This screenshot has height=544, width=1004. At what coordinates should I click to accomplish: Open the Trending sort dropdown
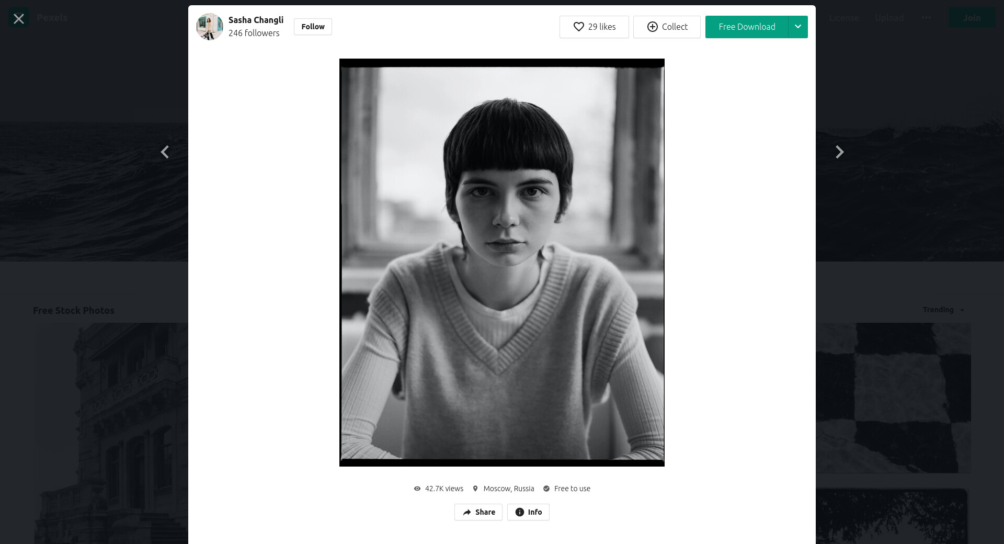click(x=943, y=310)
